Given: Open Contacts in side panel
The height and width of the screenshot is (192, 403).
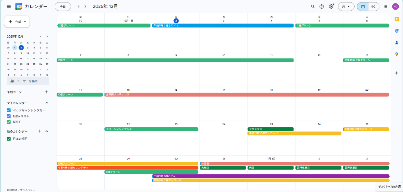Looking at the screenshot, I should point(396,42).
